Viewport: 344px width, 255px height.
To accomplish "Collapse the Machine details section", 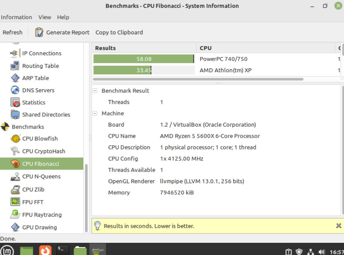I will point(95,113).
